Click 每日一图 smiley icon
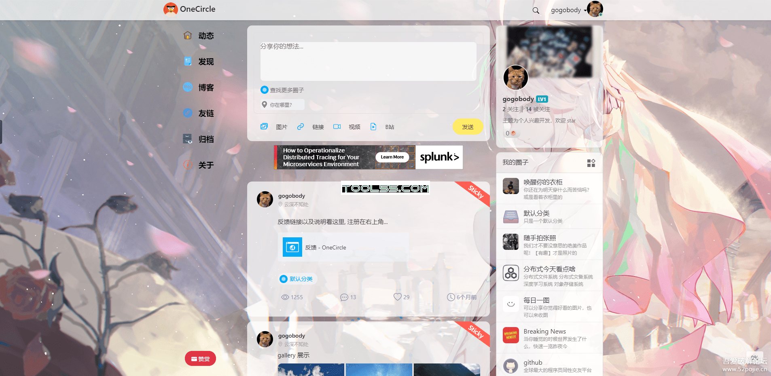 tap(511, 304)
